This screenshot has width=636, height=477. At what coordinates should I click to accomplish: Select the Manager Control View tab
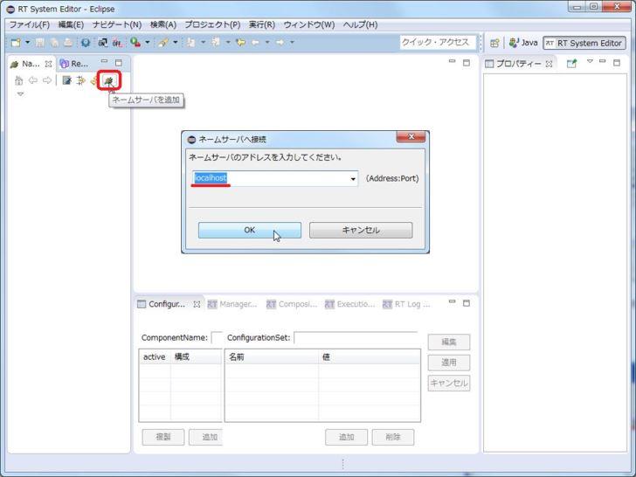232,304
